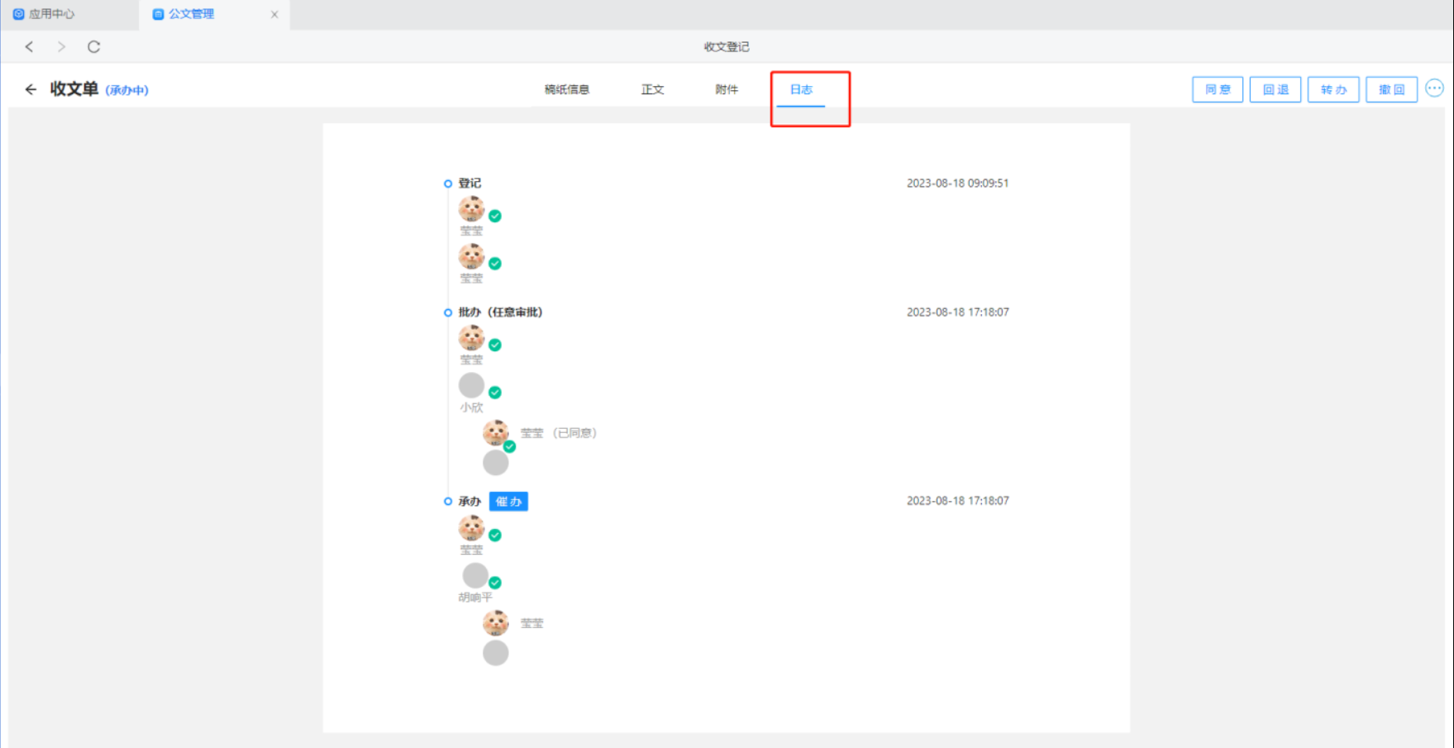The width and height of the screenshot is (1454, 748).
Task: Open the 稿纸信息 tab
Action: click(566, 89)
